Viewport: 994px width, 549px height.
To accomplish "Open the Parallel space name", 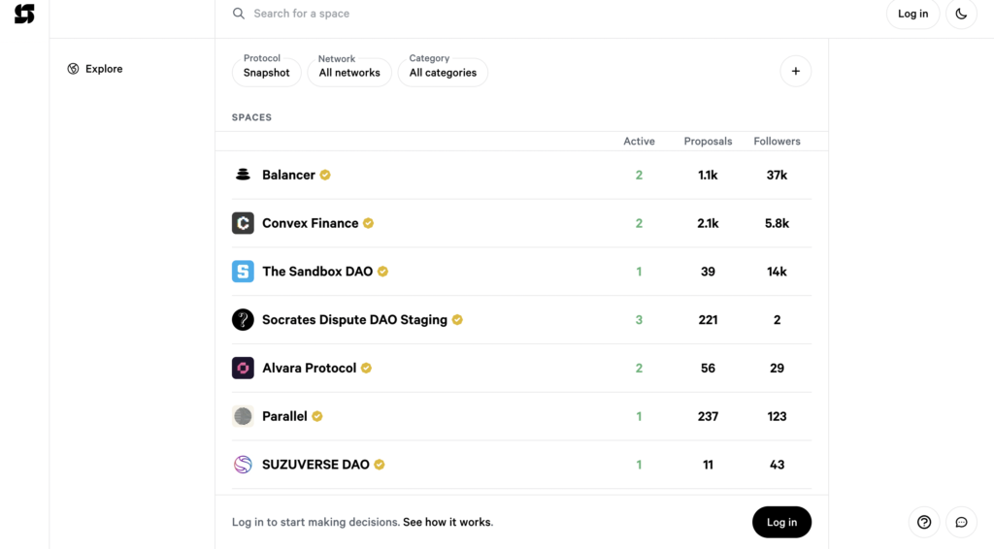I will pyautogui.click(x=284, y=416).
